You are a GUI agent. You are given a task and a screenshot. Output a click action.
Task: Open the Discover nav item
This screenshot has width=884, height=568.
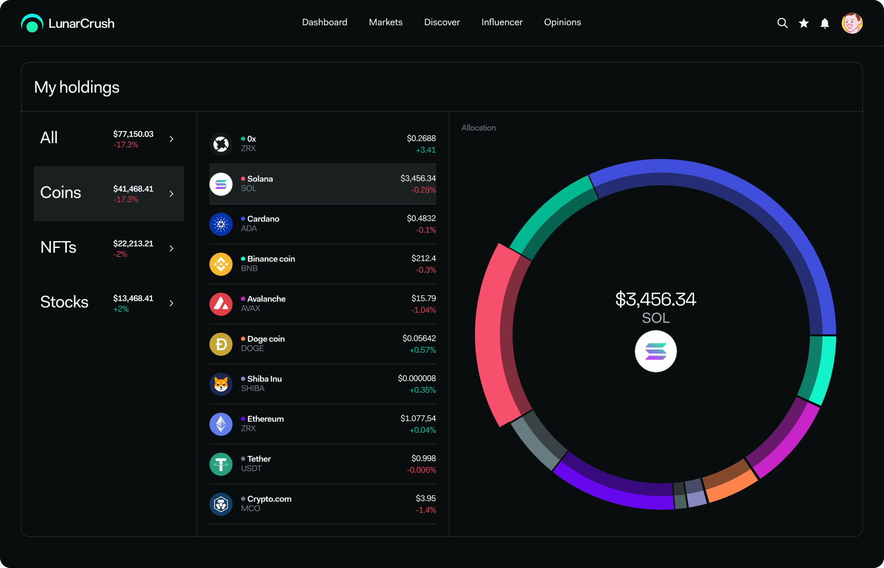442,22
